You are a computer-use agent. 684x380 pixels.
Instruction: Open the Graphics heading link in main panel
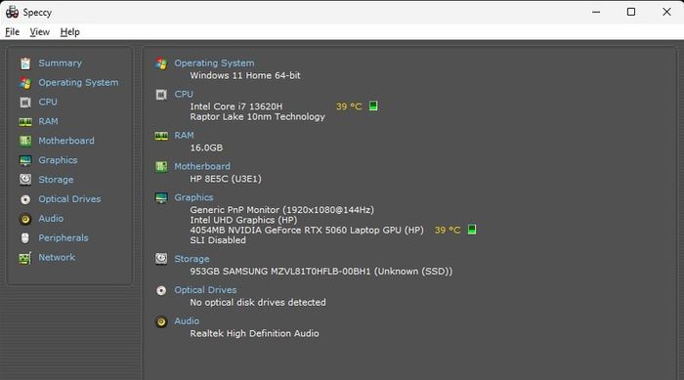(x=193, y=198)
